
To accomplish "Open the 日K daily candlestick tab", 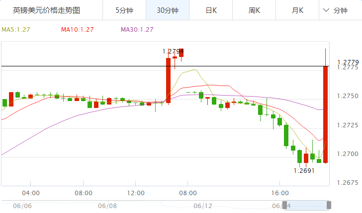I will click(211, 10).
